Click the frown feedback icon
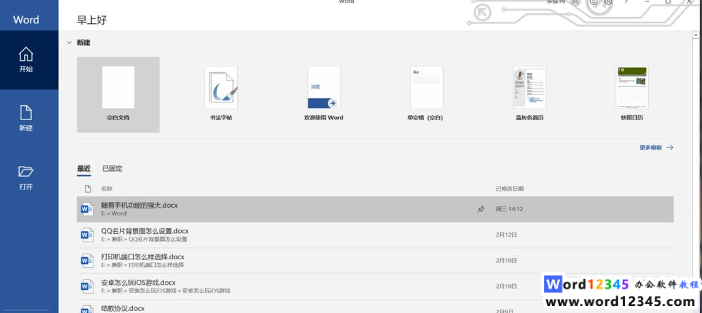The image size is (702, 313). [608, 2]
